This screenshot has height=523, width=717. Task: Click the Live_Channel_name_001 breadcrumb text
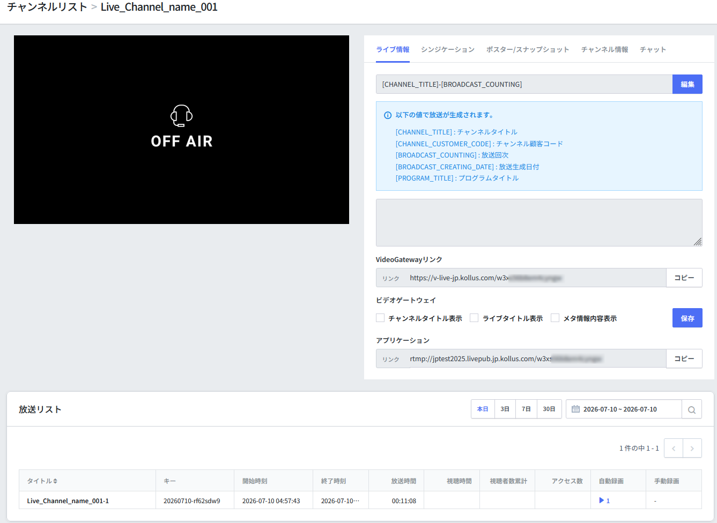tap(159, 7)
